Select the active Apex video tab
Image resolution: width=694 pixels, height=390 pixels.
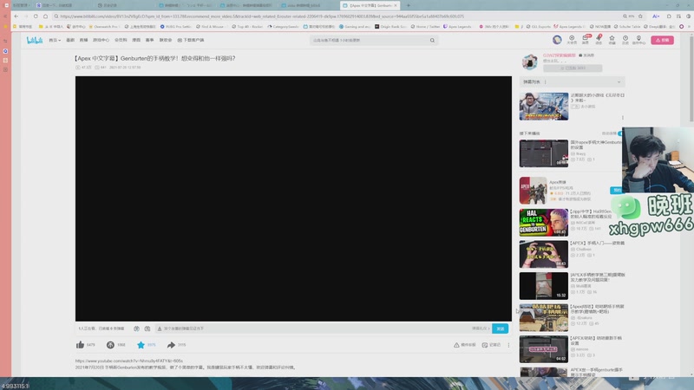click(x=370, y=5)
